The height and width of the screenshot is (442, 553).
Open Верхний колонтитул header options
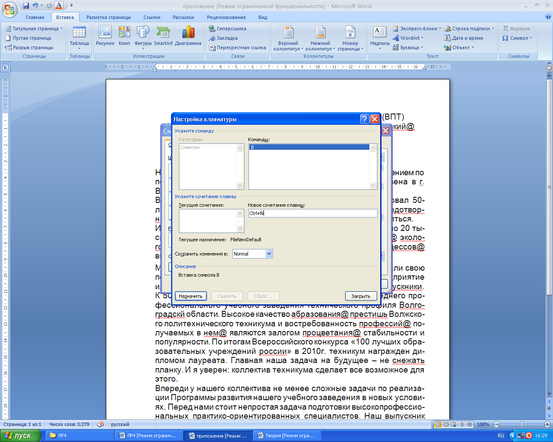(288, 38)
